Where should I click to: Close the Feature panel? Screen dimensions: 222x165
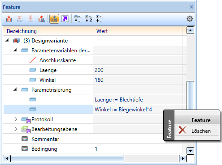point(192,7)
